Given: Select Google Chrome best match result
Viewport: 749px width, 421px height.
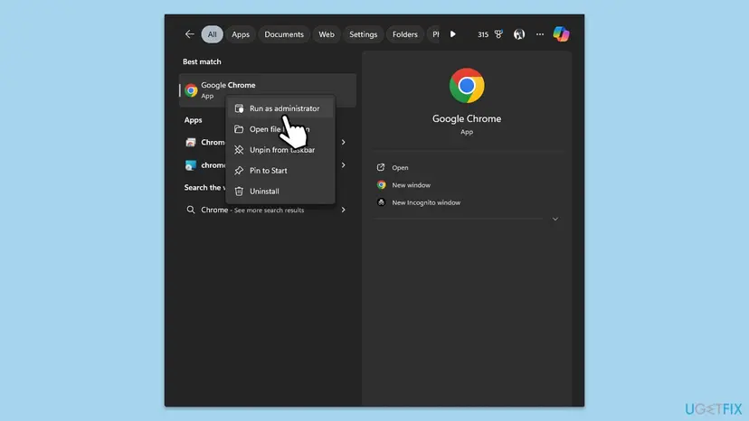Looking at the screenshot, I should [x=268, y=89].
